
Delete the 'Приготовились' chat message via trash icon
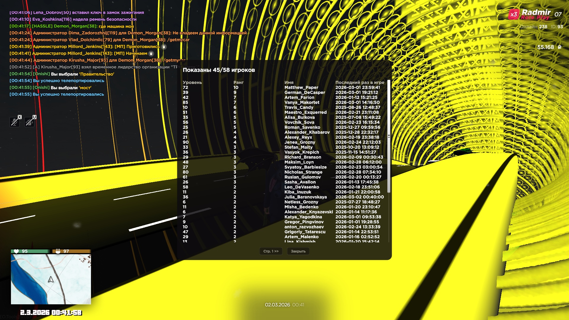coord(164,47)
